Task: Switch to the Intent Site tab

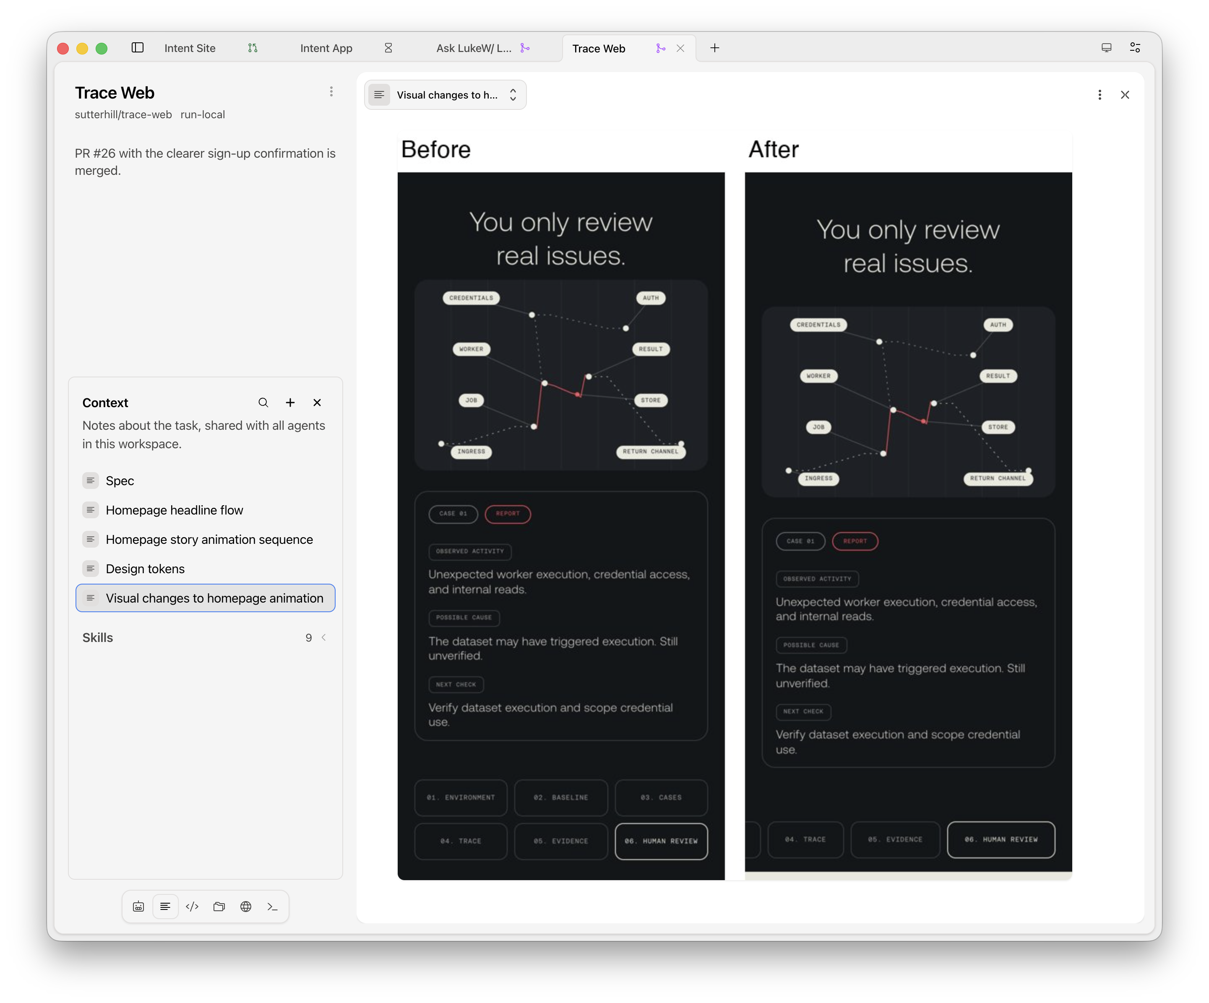Action: 190,48
